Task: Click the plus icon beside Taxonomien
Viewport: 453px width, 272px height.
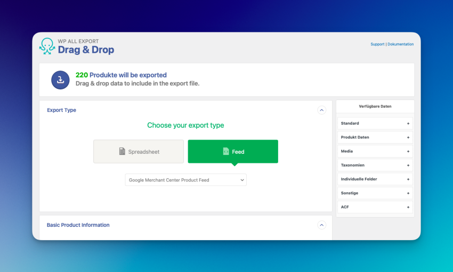Action: pyautogui.click(x=408, y=165)
